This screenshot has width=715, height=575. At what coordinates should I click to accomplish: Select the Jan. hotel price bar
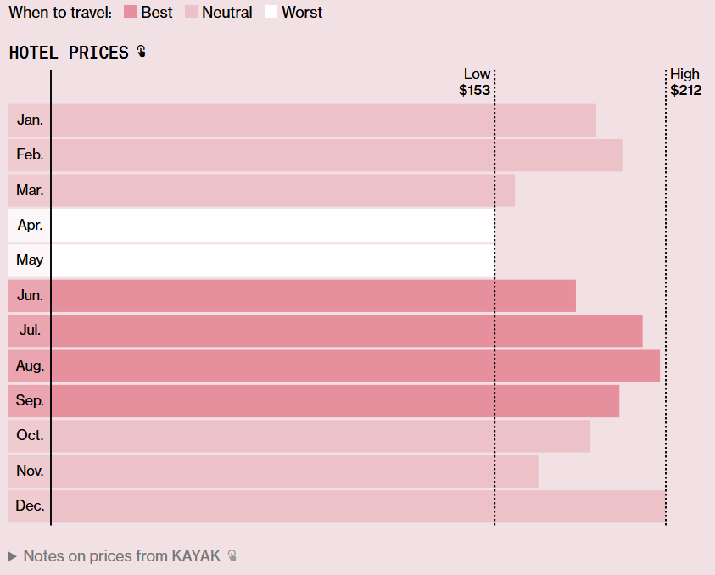click(322, 120)
